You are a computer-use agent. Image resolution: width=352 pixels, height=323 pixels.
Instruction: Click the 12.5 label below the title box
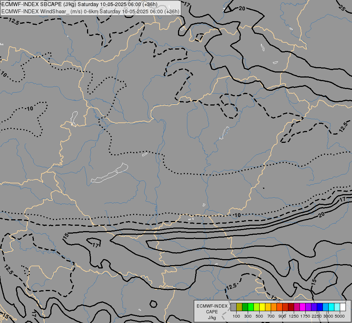tap(14, 21)
